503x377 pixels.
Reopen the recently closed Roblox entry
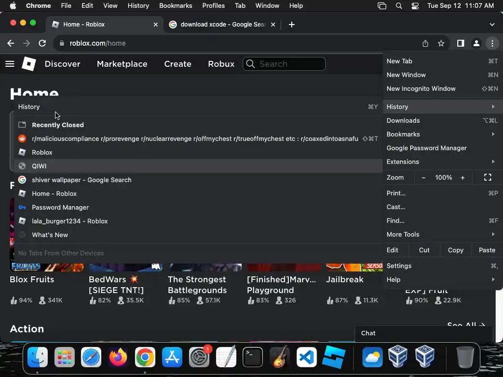198,153
